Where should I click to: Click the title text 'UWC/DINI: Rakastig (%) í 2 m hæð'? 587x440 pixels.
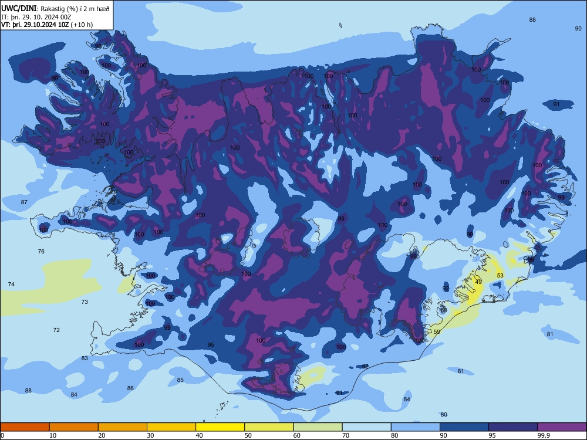point(55,9)
